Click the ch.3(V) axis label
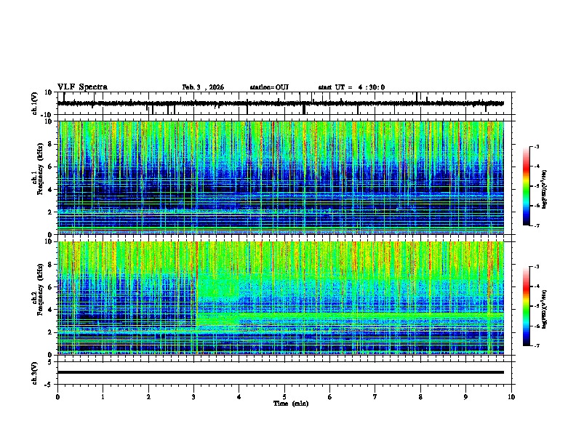This screenshot has height=445, width=576. 34,373
